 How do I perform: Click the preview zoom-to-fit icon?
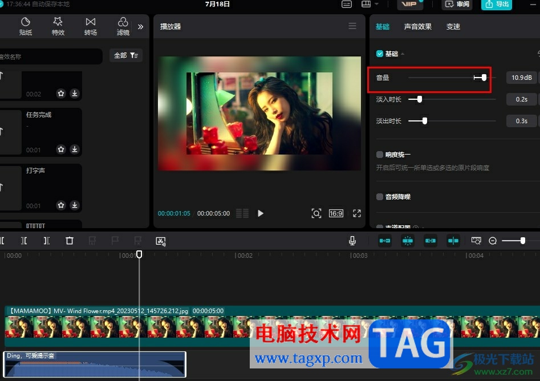coord(316,213)
